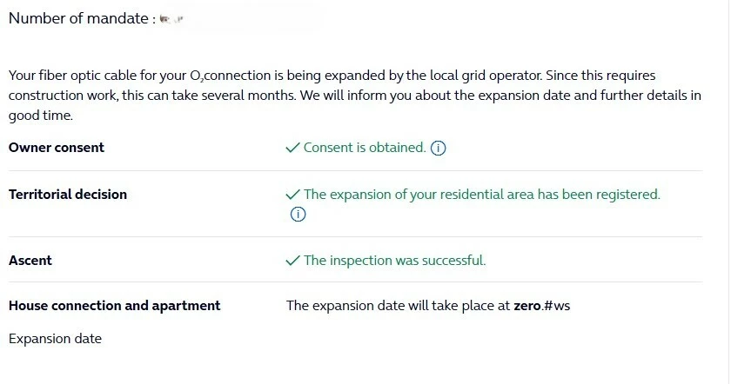This screenshot has height=384, width=731.
Task: Click the checkmark beside the residential area expansion status
Action: (x=292, y=195)
